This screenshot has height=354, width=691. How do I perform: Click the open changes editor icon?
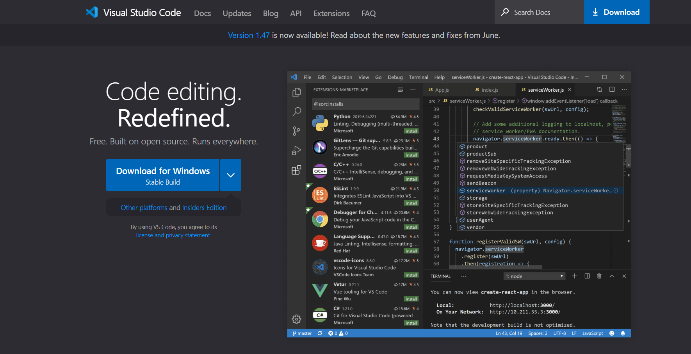(x=600, y=89)
